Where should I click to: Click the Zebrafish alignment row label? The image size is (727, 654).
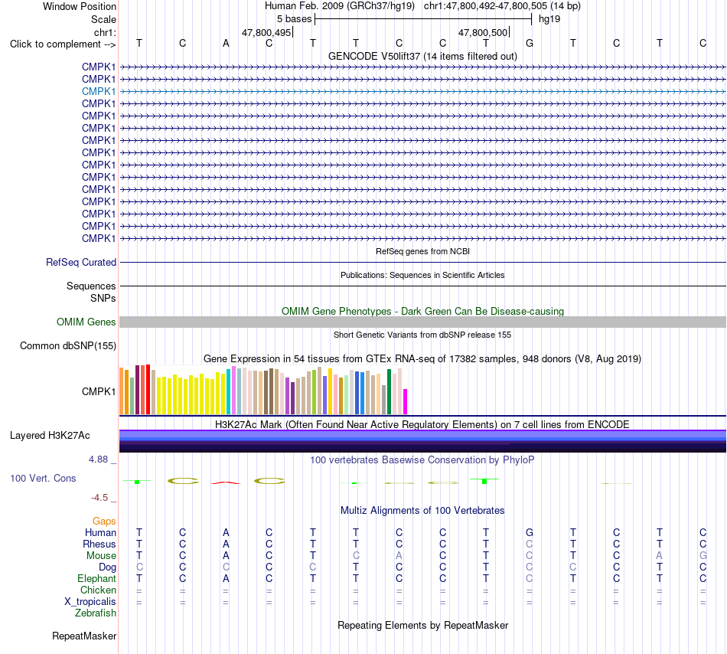pyautogui.click(x=96, y=613)
